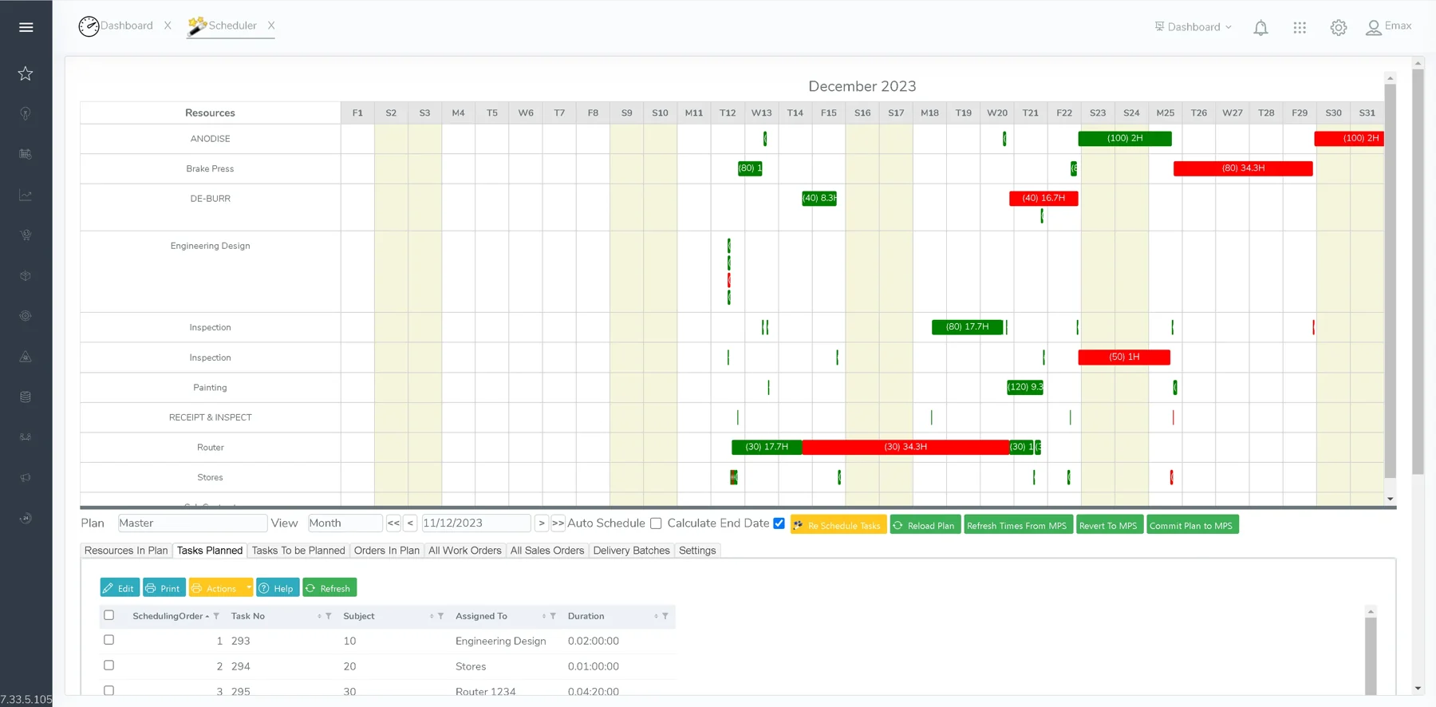Viewport: 1436px width, 707px height.
Task: Open the apps grid menu
Action: (x=1300, y=28)
